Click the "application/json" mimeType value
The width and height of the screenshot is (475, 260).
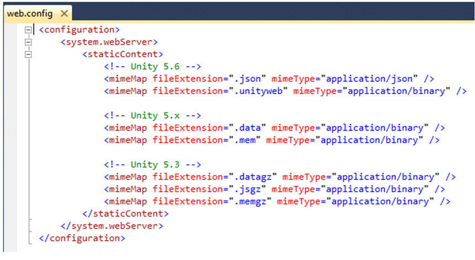[x=369, y=79]
